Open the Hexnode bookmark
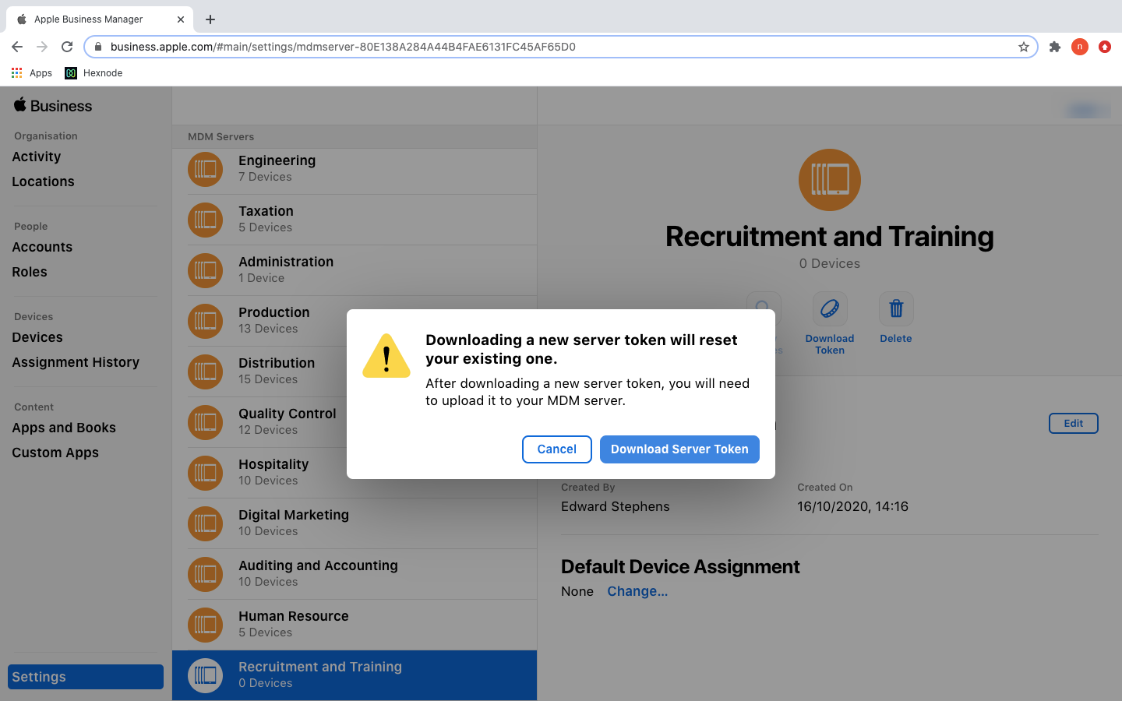Screen dimensions: 1122x701 pos(93,72)
